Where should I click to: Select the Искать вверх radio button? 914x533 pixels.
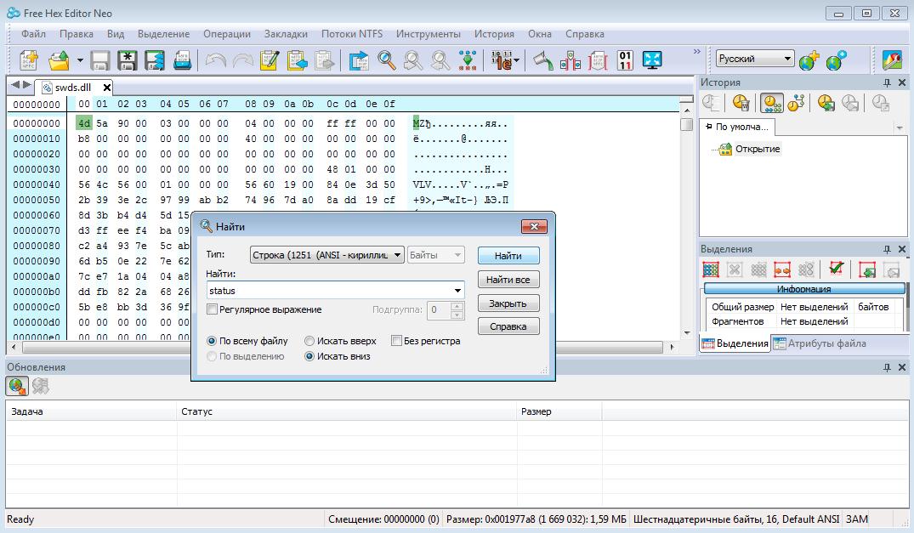pyautogui.click(x=309, y=341)
